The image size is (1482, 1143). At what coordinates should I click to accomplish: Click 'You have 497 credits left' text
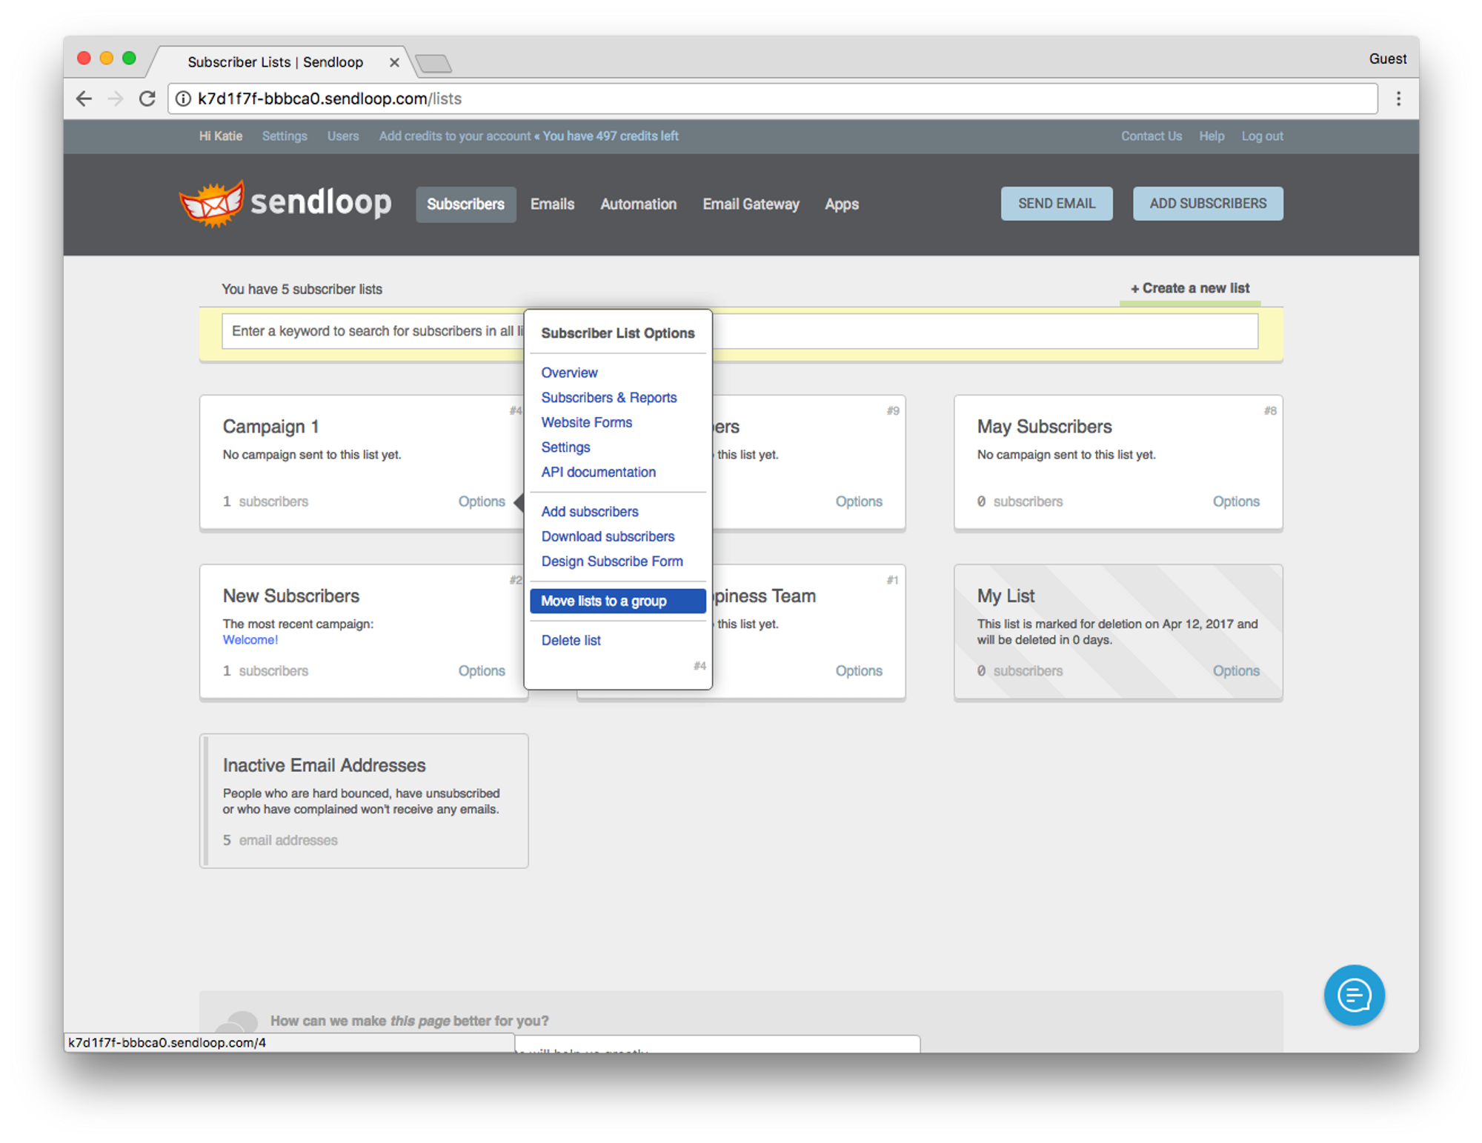click(x=610, y=136)
